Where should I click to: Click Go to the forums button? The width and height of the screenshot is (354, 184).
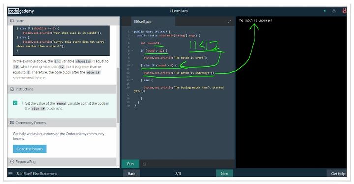pos(29,149)
